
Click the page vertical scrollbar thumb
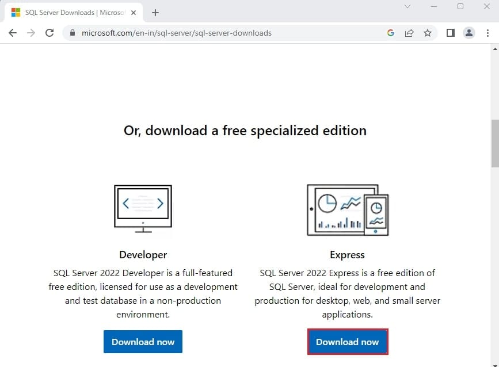coord(495,143)
